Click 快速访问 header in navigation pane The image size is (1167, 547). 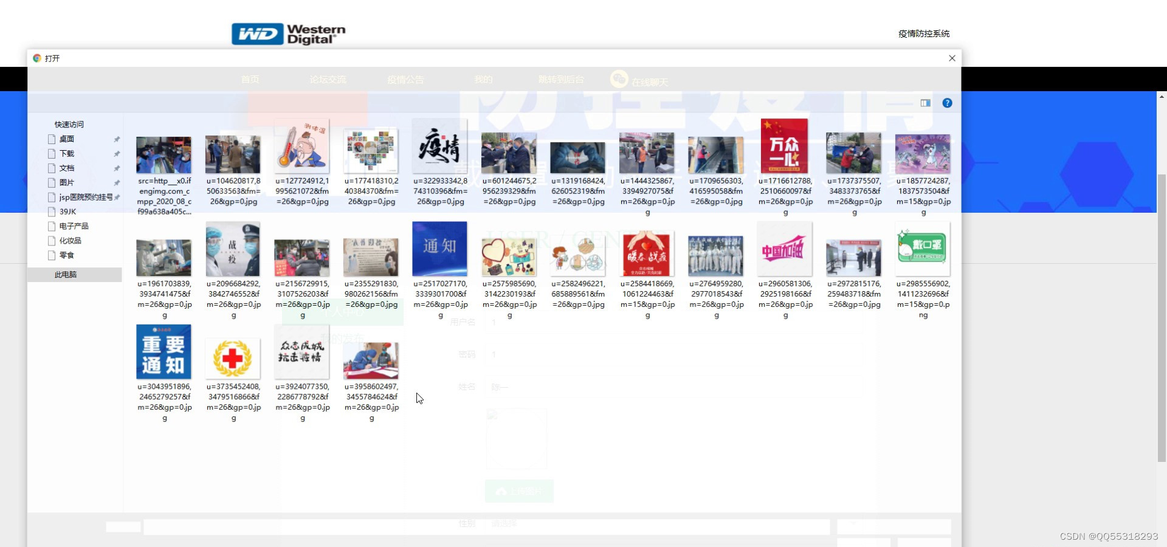click(69, 125)
